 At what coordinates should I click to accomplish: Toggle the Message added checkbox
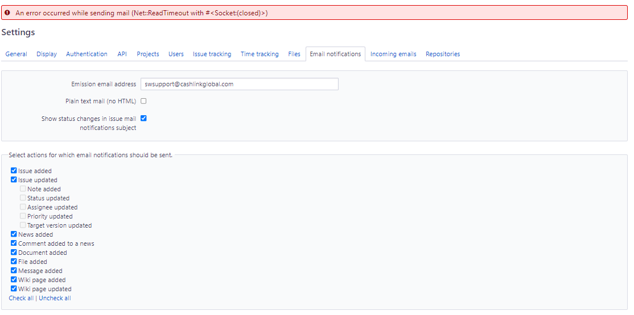click(14, 271)
